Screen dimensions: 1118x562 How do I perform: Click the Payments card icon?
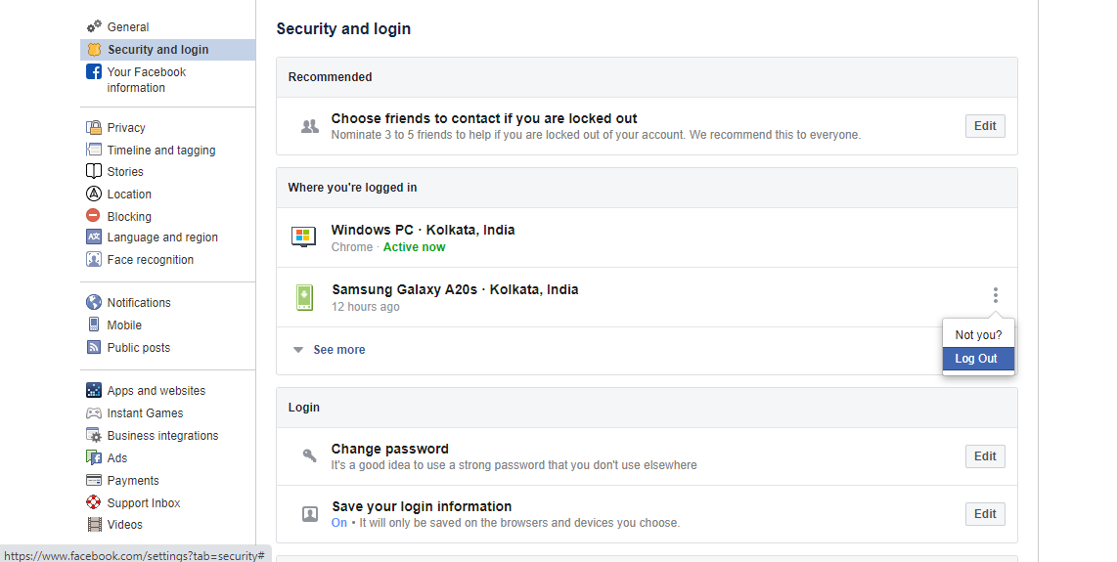coord(94,481)
